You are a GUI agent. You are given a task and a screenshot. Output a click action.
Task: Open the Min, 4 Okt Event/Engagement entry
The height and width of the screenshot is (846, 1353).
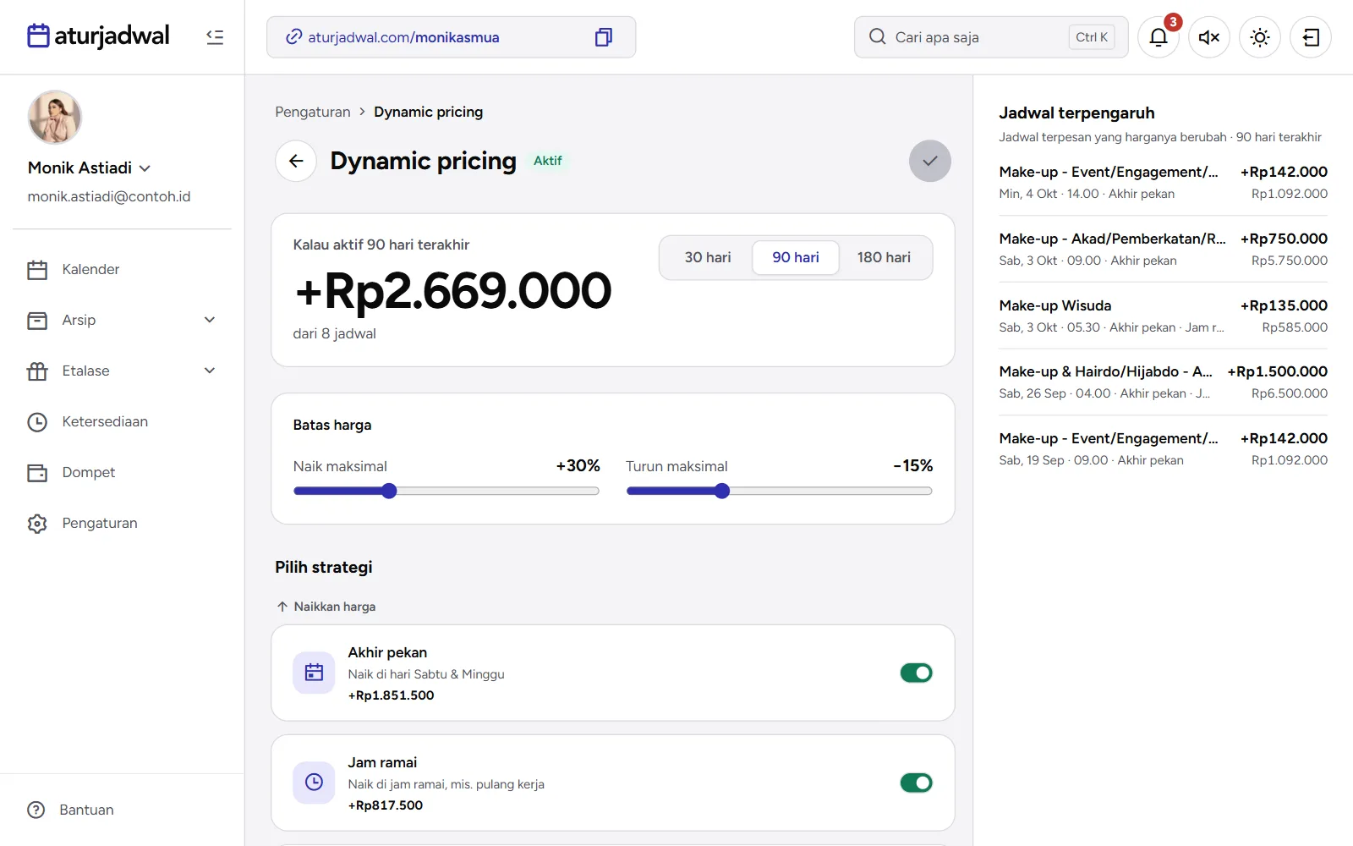click(x=1163, y=182)
